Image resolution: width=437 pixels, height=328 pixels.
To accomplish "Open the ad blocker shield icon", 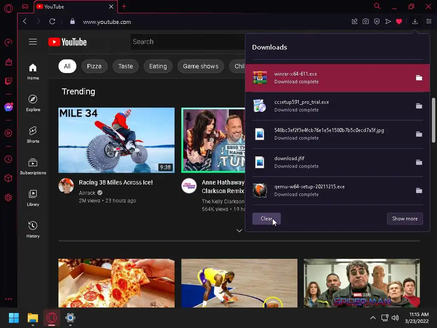I will (377, 21).
